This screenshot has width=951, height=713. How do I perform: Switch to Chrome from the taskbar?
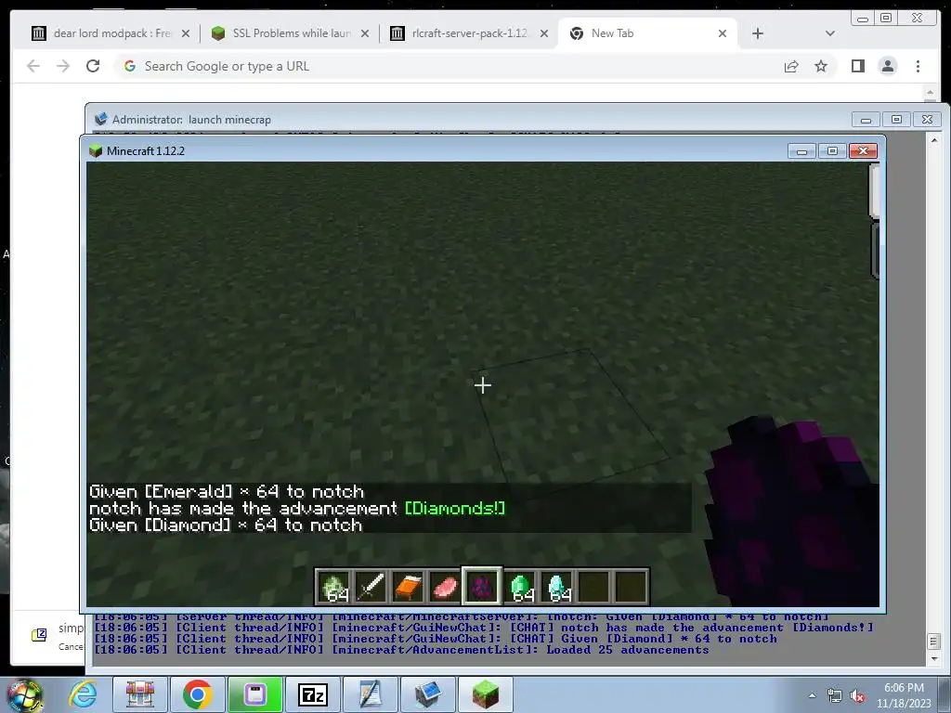[198, 694]
